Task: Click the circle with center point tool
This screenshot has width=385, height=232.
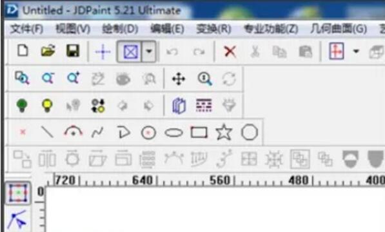Action: click(148, 133)
